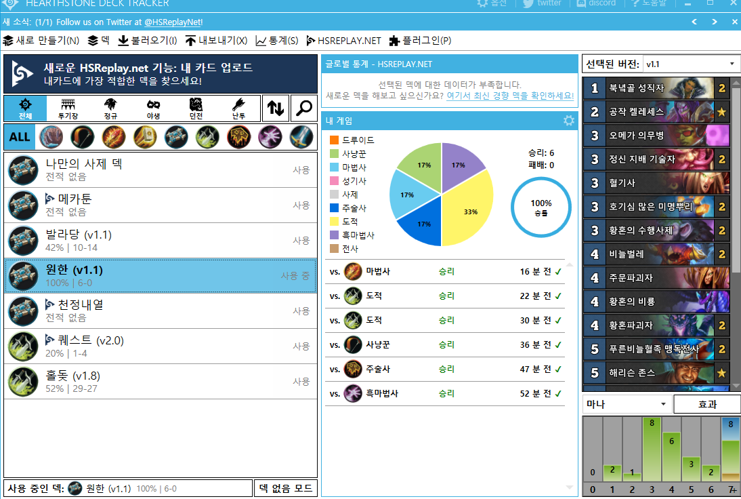Open the 덱 menu
The height and width of the screenshot is (499, 741).
tap(99, 41)
